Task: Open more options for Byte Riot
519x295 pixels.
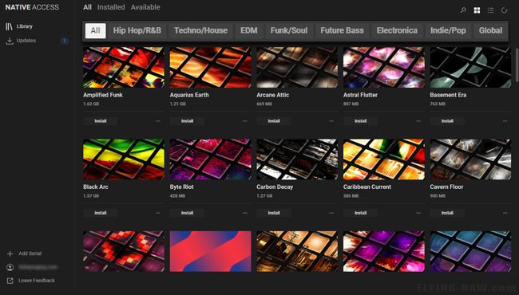Action: click(x=245, y=213)
